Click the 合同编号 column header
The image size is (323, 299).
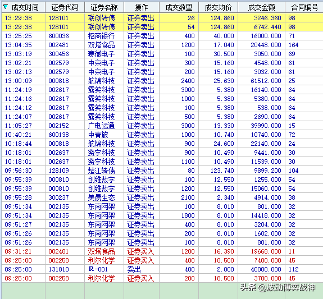pyautogui.click(x=304, y=7)
